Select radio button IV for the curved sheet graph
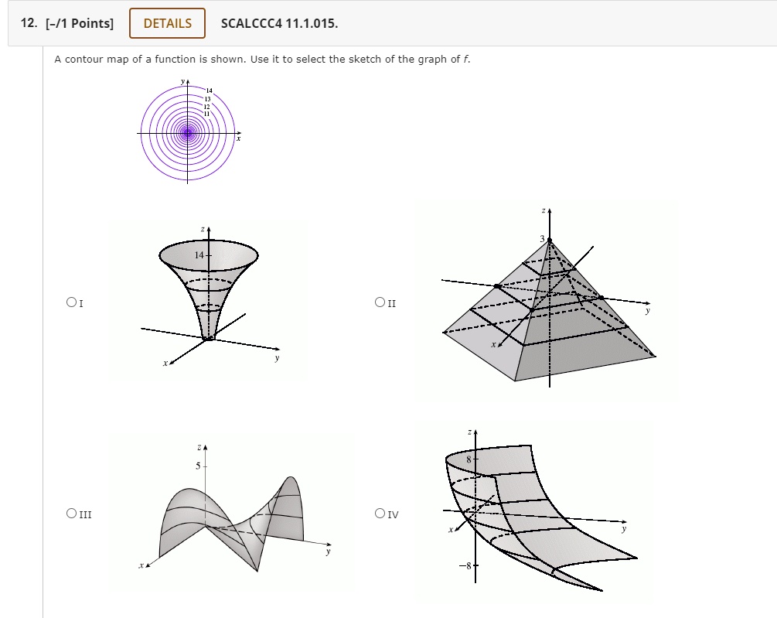Image resolution: width=777 pixels, height=618 pixels. tap(380, 512)
